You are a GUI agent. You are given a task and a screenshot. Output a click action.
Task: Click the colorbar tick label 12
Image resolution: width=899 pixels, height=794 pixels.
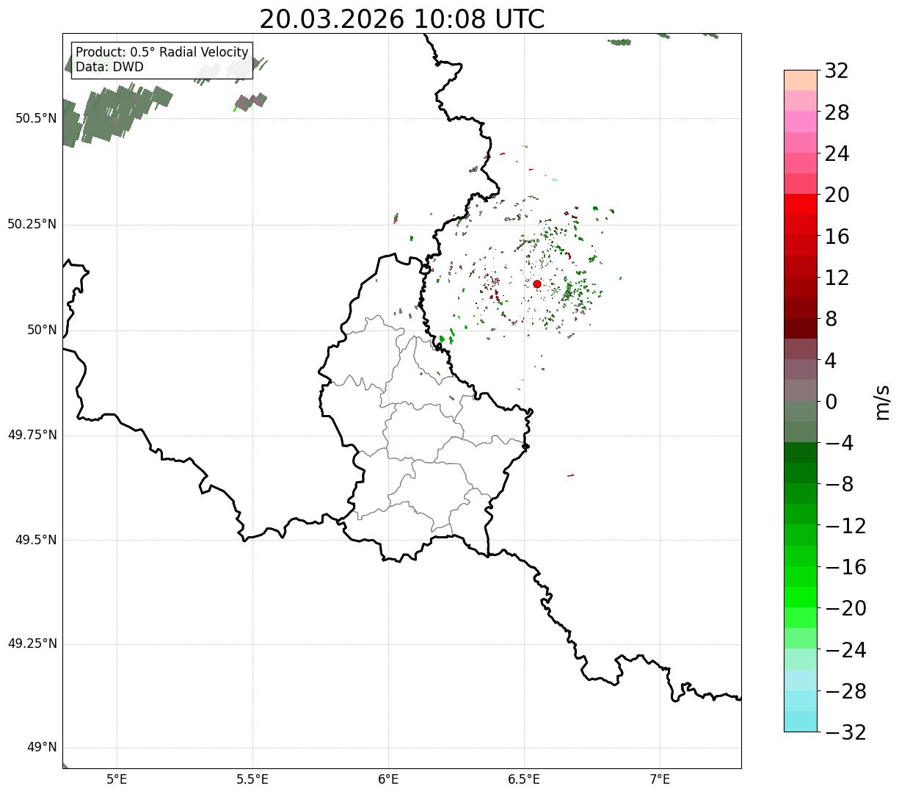(837, 278)
